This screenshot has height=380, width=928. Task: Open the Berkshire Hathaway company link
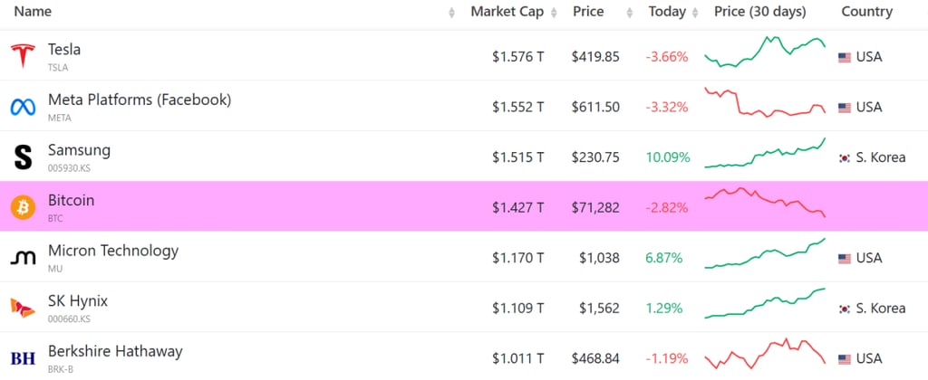[x=115, y=351]
